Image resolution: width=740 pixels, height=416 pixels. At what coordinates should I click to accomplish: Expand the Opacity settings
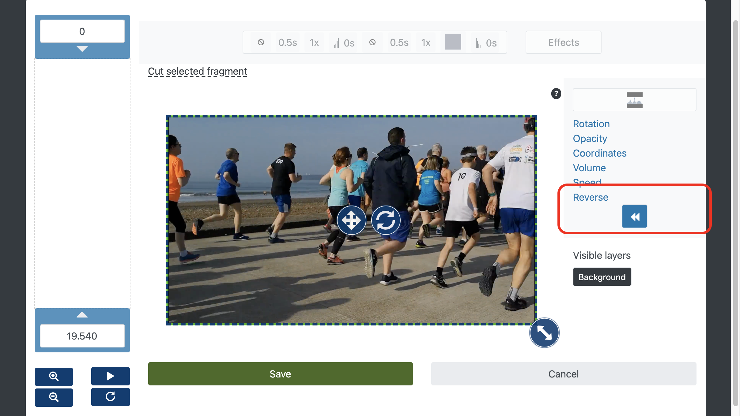[x=590, y=138]
